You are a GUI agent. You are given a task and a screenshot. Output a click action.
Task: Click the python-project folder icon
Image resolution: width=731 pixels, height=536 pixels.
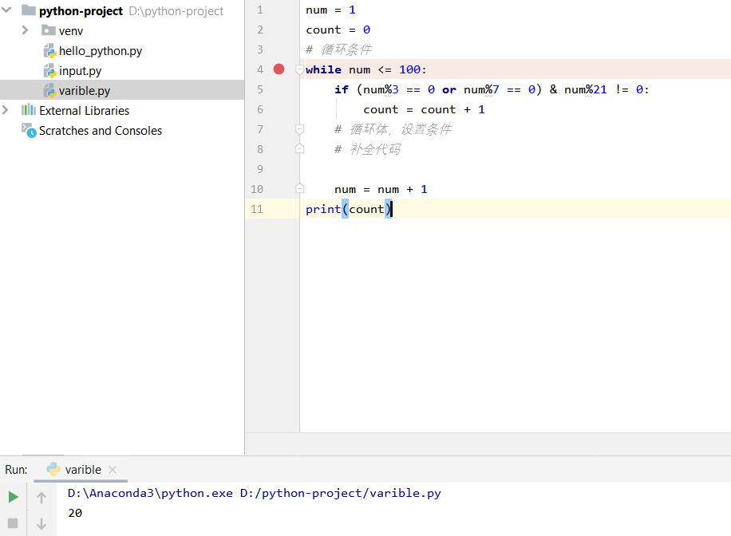[29, 10]
